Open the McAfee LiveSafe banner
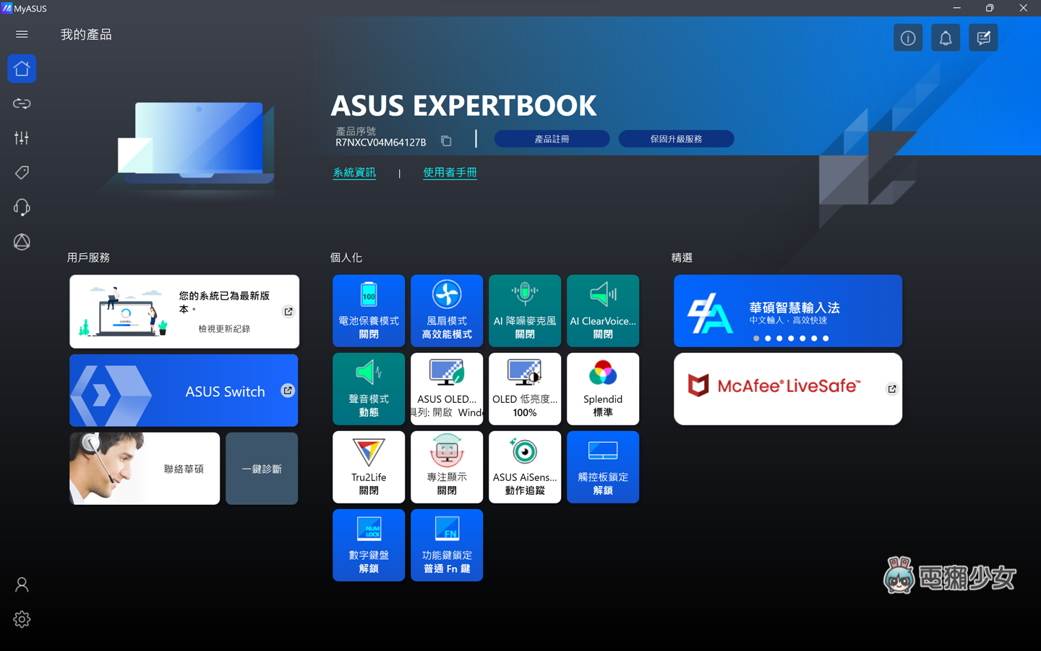 pyautogui.click(x=787, y=388)
